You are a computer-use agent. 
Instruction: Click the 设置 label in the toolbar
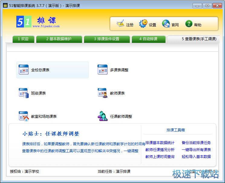tap(152, 25)
